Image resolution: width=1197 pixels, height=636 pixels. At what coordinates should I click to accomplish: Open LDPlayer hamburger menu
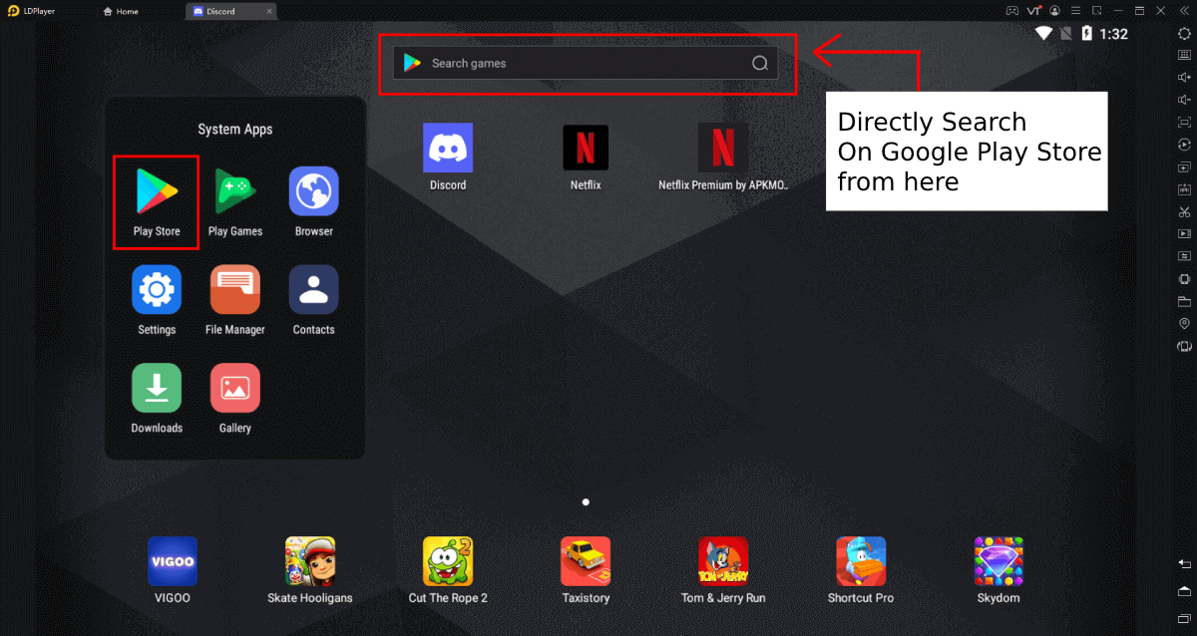[1076, 10]
